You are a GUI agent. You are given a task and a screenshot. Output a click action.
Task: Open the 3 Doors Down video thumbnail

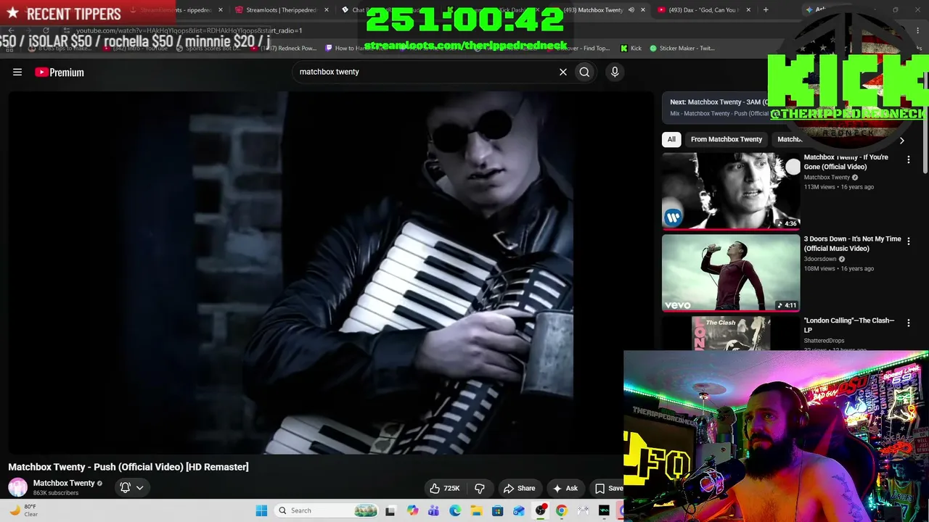click(x=731, y=273)
